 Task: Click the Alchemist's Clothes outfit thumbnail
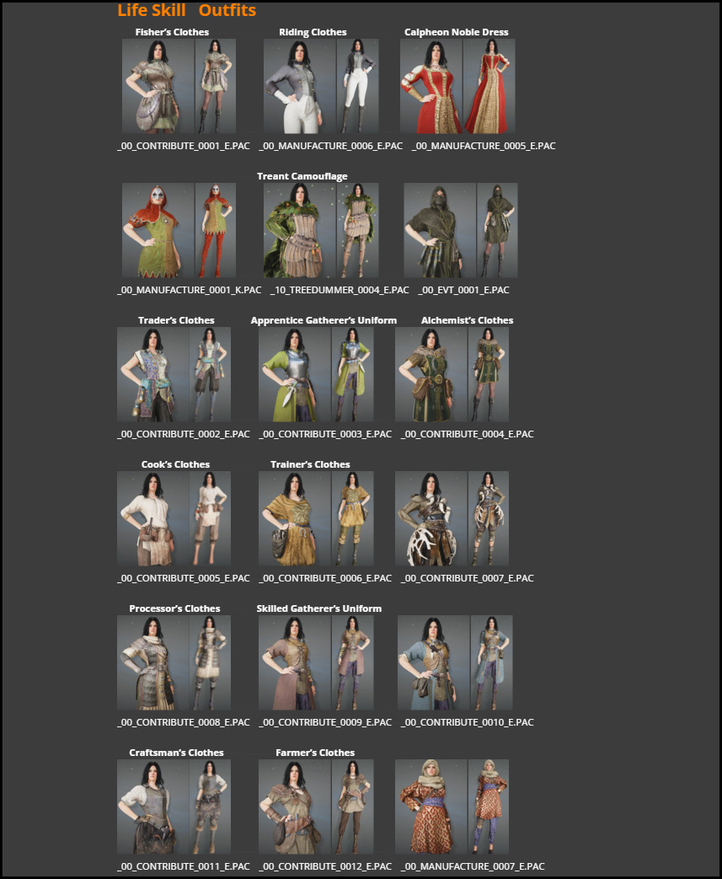pyautogui.click(x=452, y=374)
